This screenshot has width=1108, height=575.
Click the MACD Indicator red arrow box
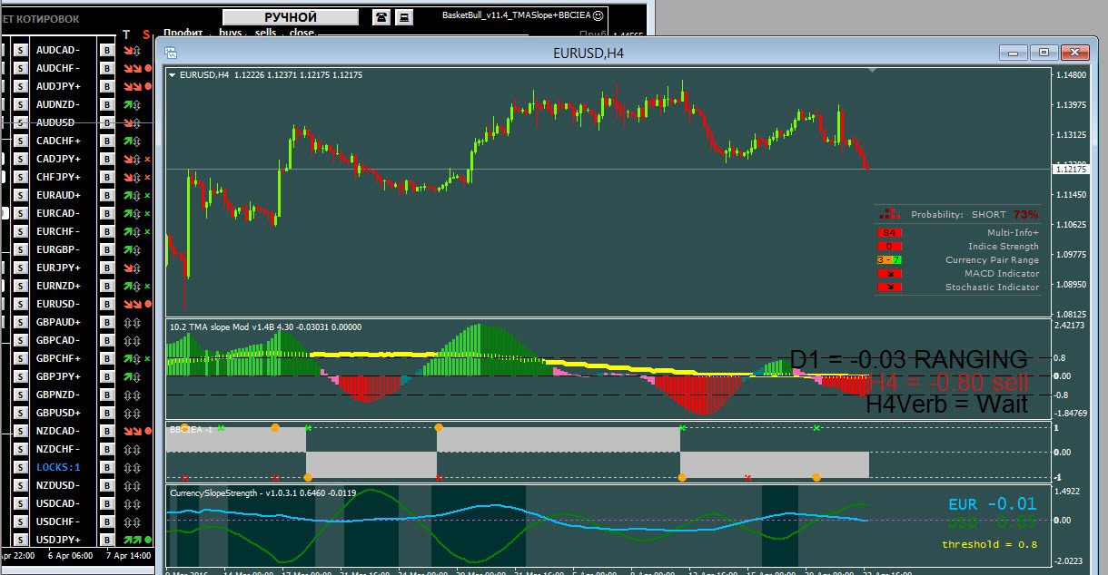[889, 274]
